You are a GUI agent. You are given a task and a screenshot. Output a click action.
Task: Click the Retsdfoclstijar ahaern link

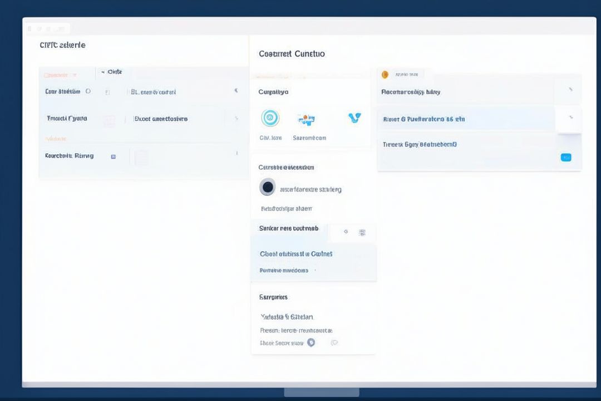287,209
